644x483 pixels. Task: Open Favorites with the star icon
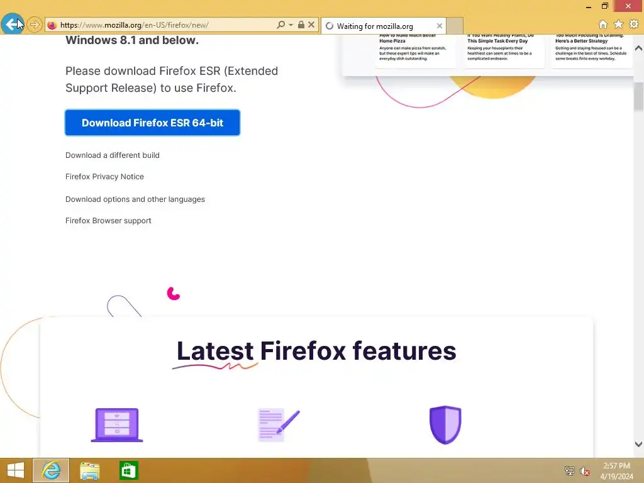pos(618,25)
